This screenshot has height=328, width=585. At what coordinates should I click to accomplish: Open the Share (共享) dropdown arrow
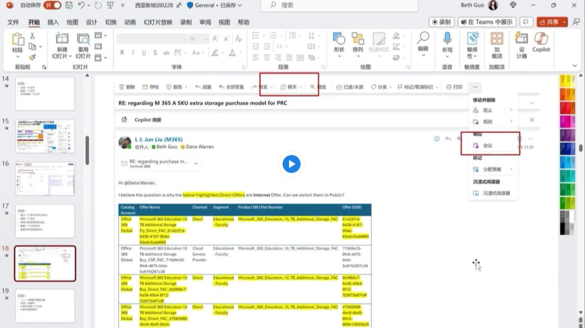pos(564,22)
